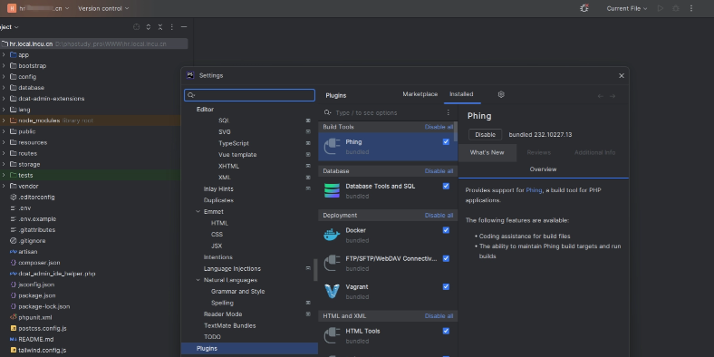Open the Phing hyperlink in description
The width and height of the screenshot is (714, 357).
[x=534, y=190]
